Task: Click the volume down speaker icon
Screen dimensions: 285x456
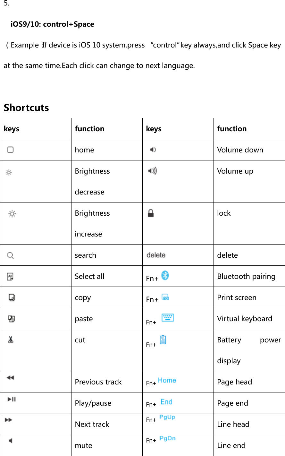Action: coord(153,150)
